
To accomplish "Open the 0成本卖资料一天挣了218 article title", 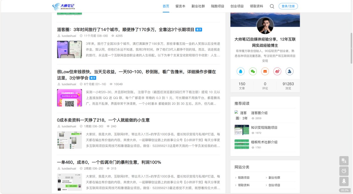I will coord(103,120).
